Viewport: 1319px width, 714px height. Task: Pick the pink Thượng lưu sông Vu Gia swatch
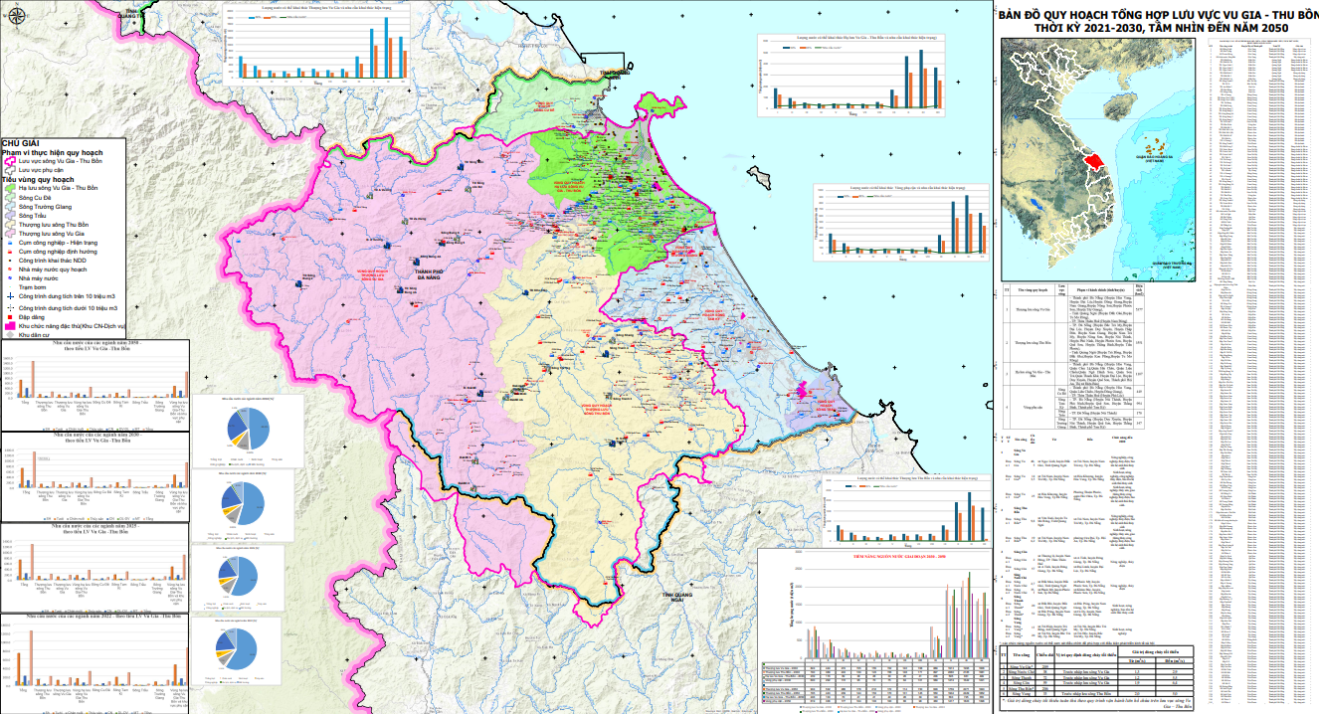click(10, 234)
